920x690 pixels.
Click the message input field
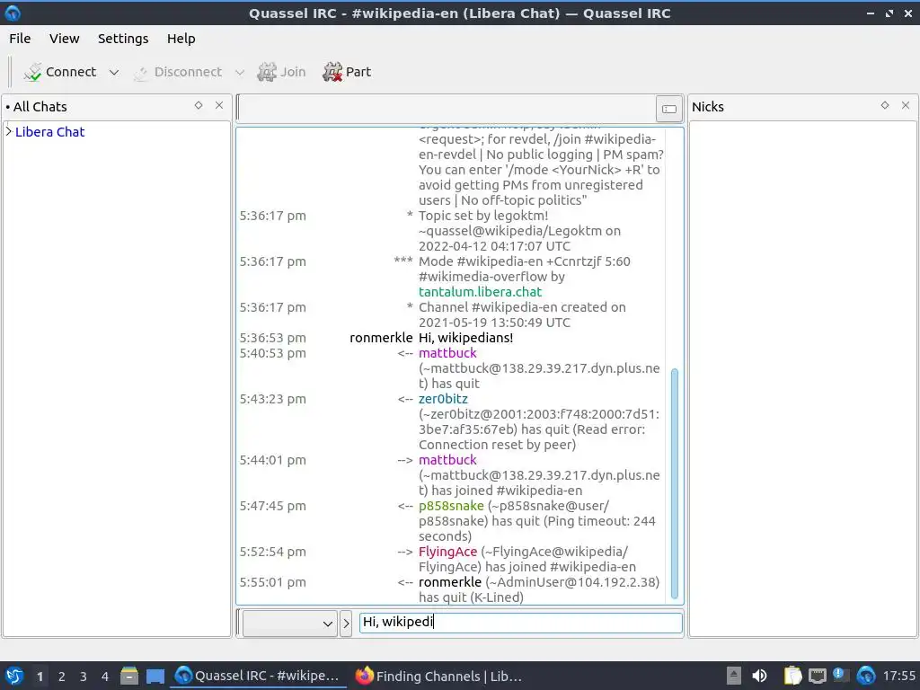(520, 622)
